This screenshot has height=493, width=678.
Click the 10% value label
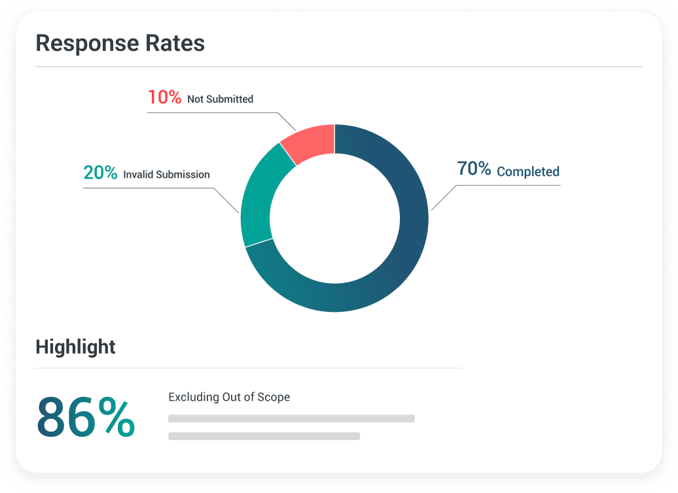click(164, 97)
